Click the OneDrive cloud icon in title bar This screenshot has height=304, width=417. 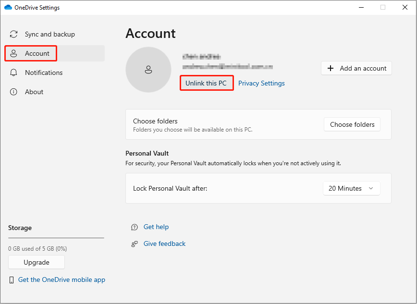[8, 7]
